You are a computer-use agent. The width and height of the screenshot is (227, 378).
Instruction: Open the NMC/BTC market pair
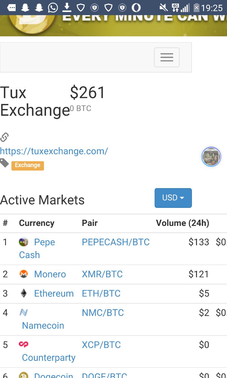[103, 313]
